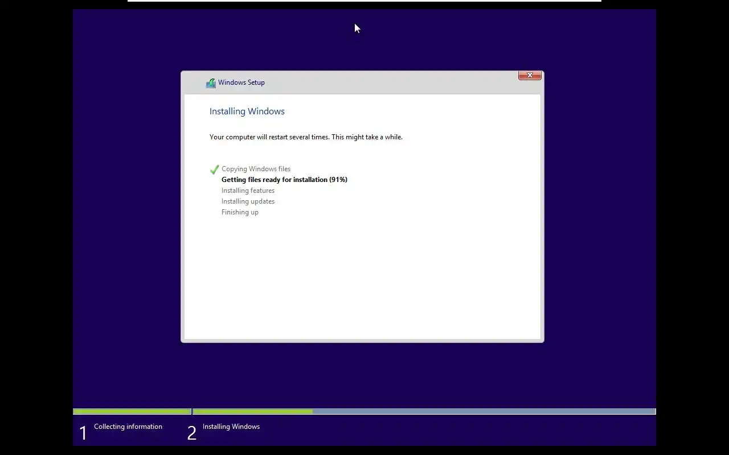Click the 'Installing updates' step

pos(248,201)
